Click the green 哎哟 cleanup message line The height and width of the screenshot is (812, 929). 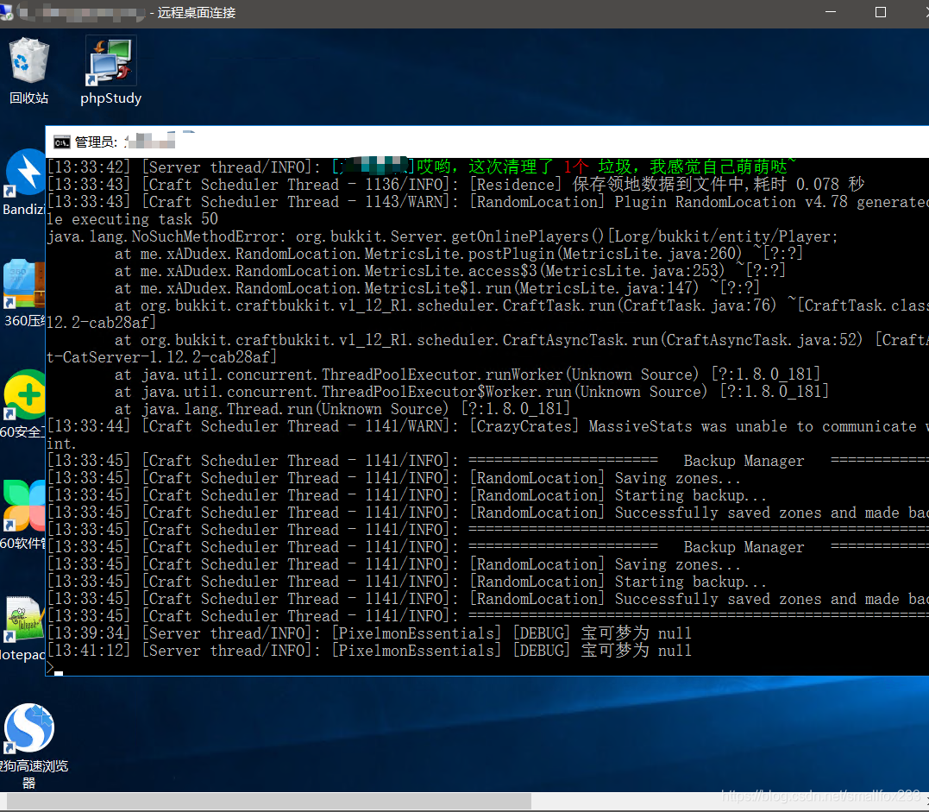tap(422, 167)
